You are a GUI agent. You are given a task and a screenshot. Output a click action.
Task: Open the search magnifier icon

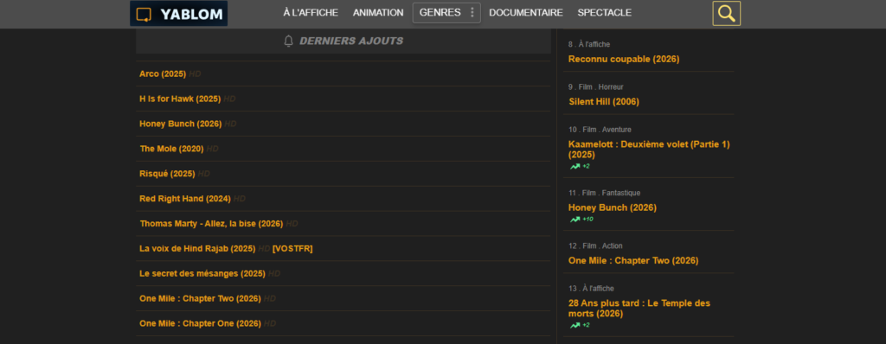(726, 14)
